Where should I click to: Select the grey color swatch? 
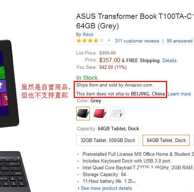(x=83, y=114)
